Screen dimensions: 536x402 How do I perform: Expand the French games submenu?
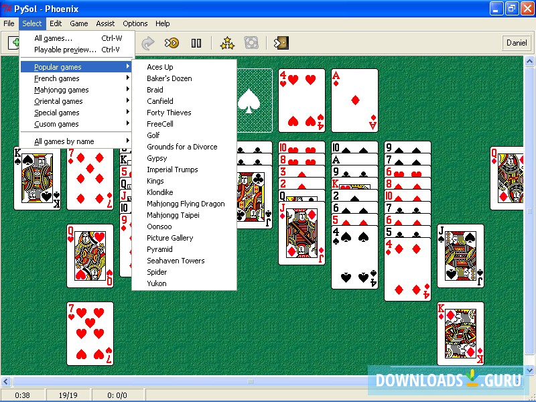[x=76, y=78]
